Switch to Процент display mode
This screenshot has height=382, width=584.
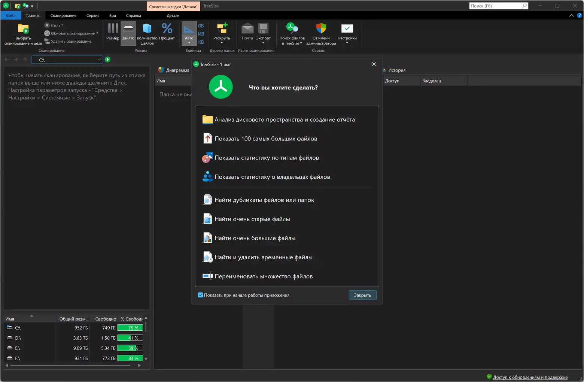pos(167,29)
